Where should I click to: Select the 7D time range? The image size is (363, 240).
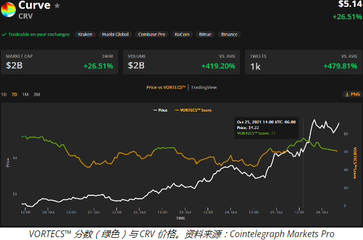14,95
